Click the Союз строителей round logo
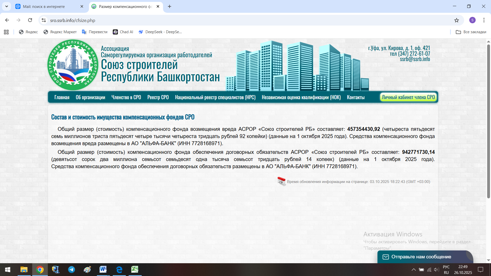The height and width of the screenshot is (276, 491). pyautogui.click(x=73, y=65)
